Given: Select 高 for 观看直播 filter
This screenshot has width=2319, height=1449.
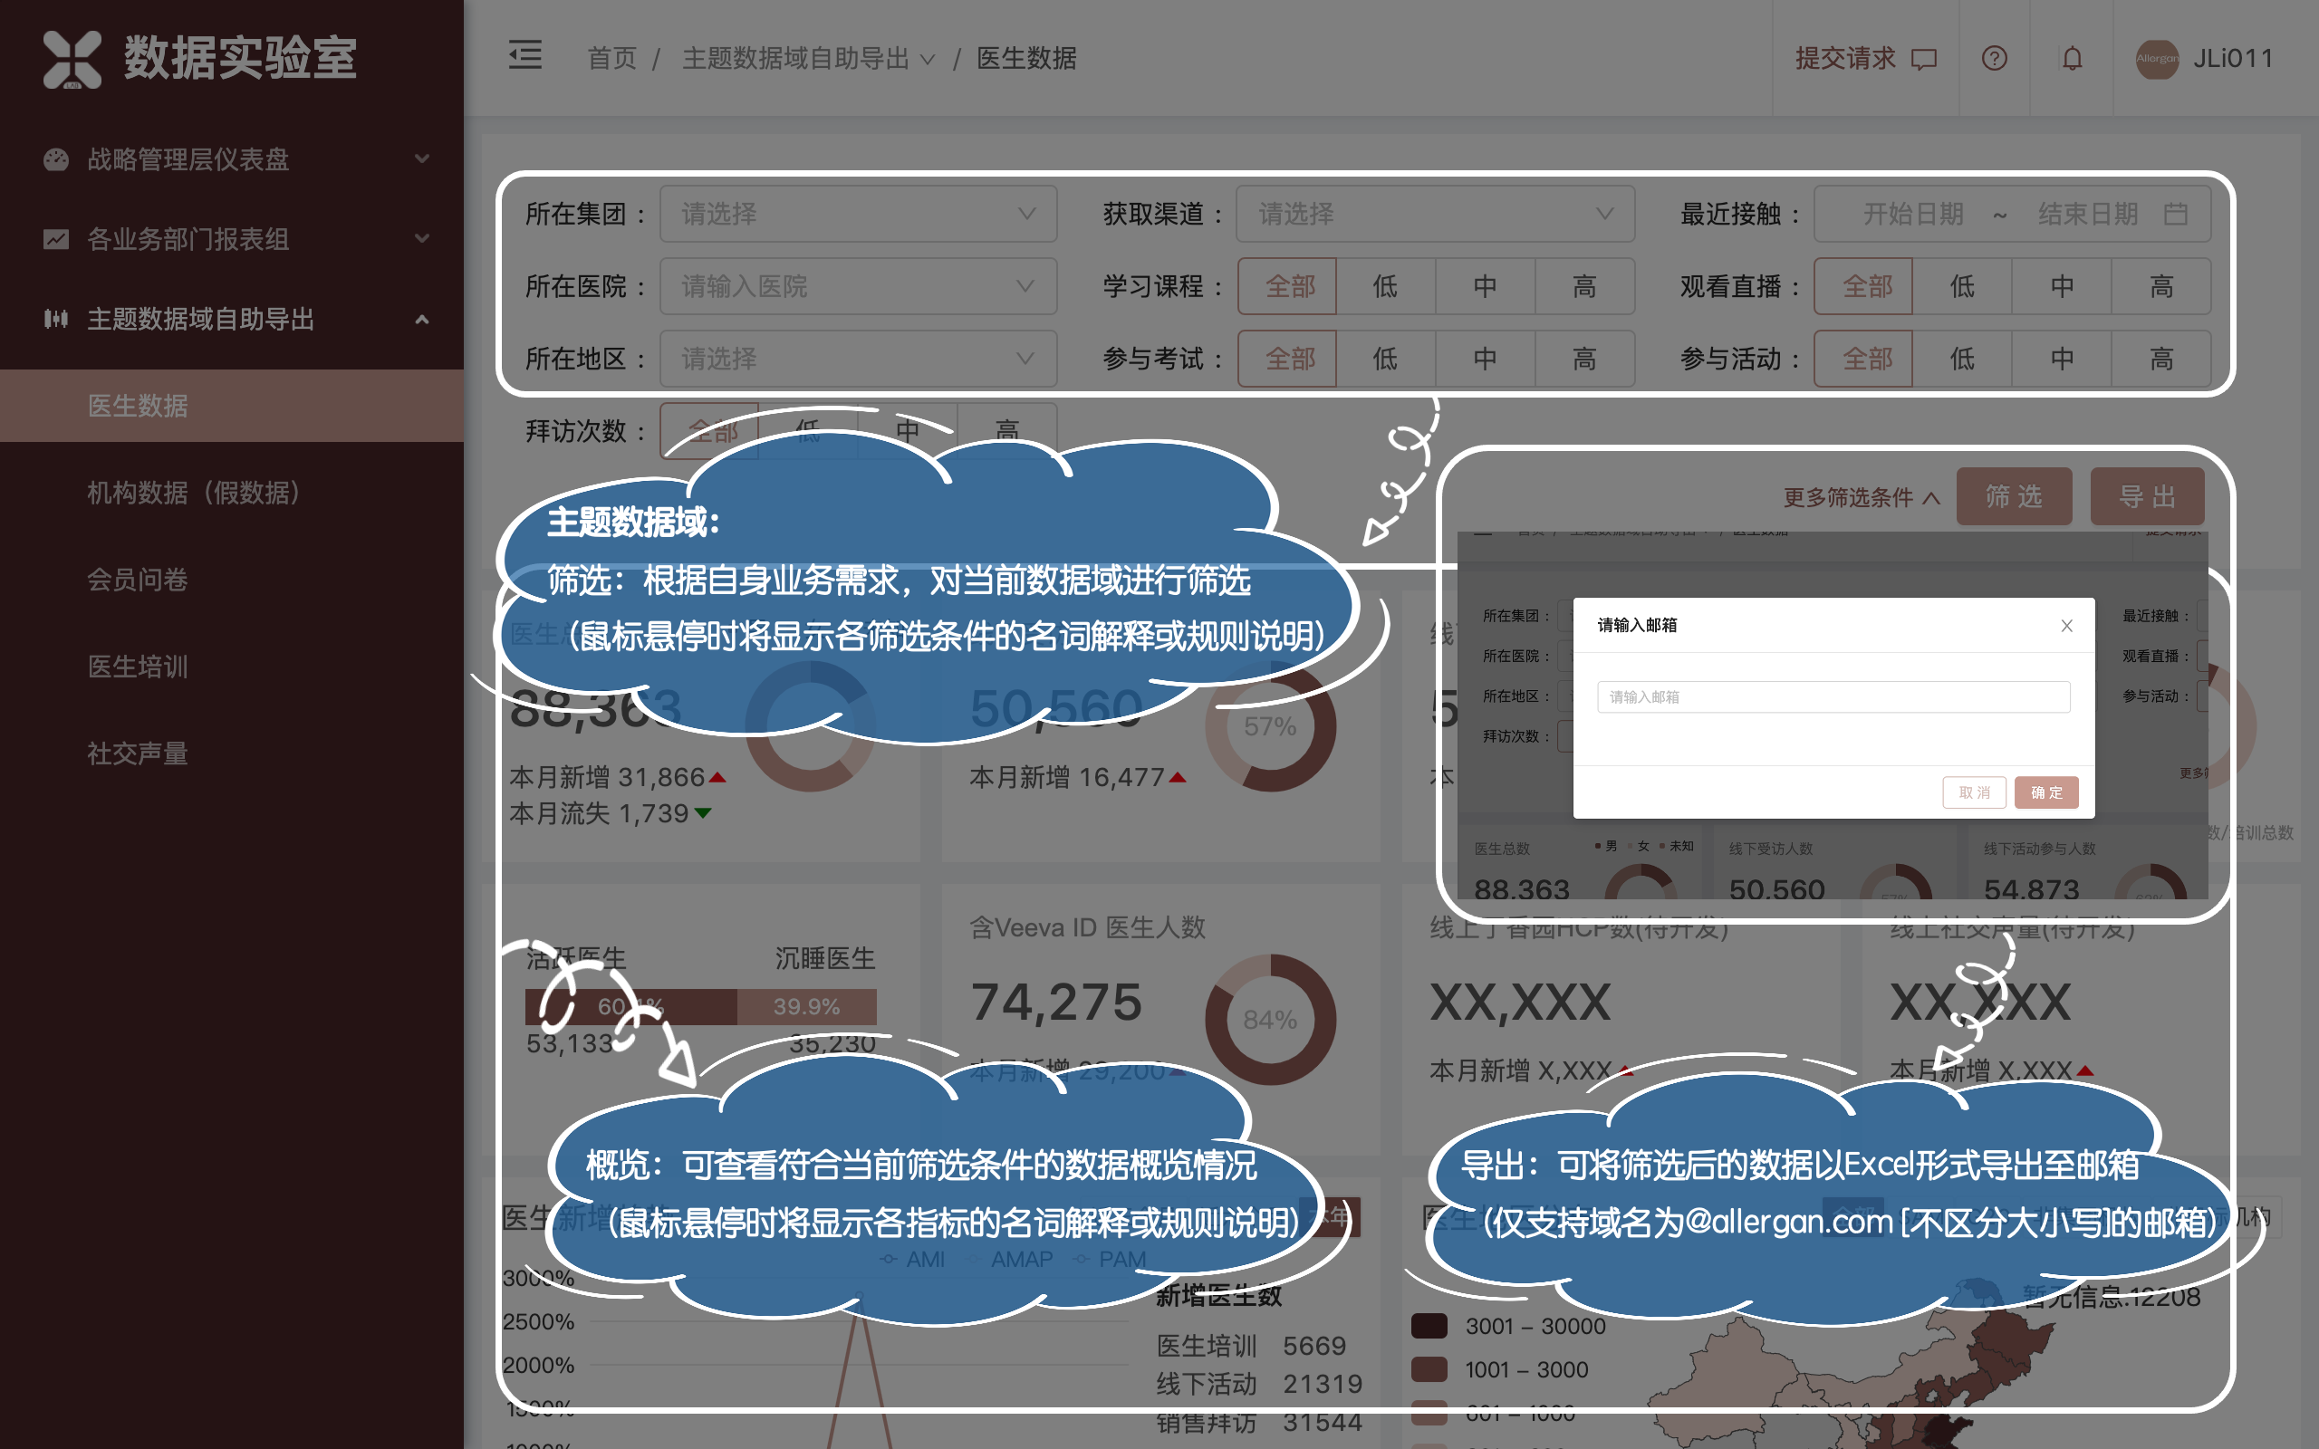Looking at the screenshot, I should 2160,285.
